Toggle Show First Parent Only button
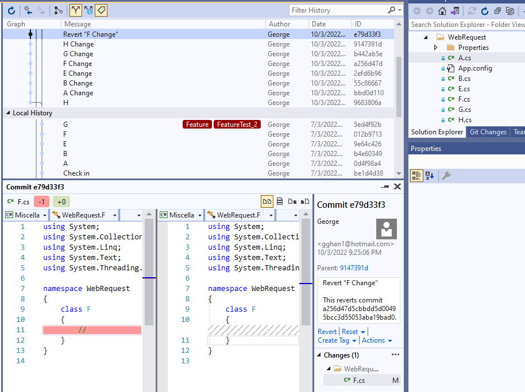The image size is (525, 392). (76, 10)
